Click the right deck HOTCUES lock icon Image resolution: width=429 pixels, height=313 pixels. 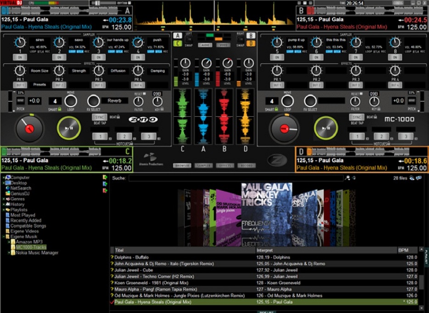click(389, 143)
